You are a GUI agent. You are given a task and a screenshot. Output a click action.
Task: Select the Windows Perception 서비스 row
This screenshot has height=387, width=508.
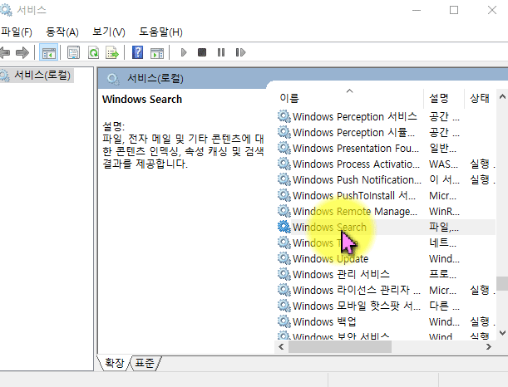click(386, 116)
